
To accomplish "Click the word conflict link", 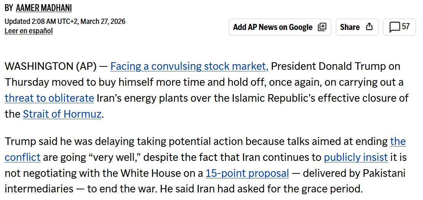I will [23, 157].
